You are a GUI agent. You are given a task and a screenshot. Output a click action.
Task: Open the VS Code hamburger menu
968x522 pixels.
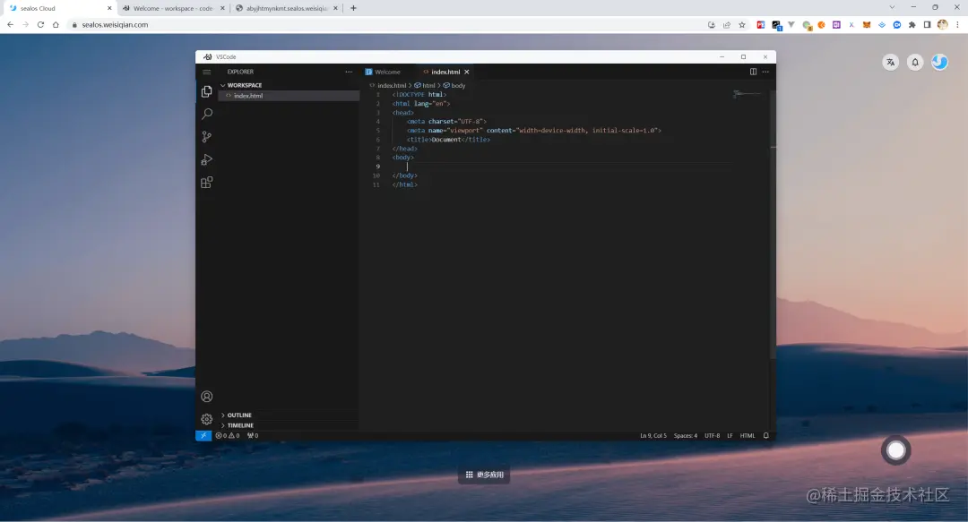pos(207,73)
